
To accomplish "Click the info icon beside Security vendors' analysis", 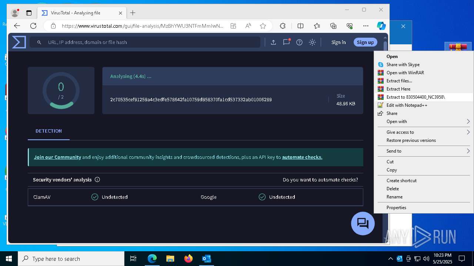I will (x=97, y=180).
